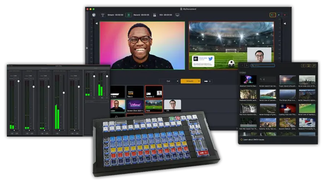Choose the Catania, Sicily, Italy video
The image size is (325, 182).
268,123
